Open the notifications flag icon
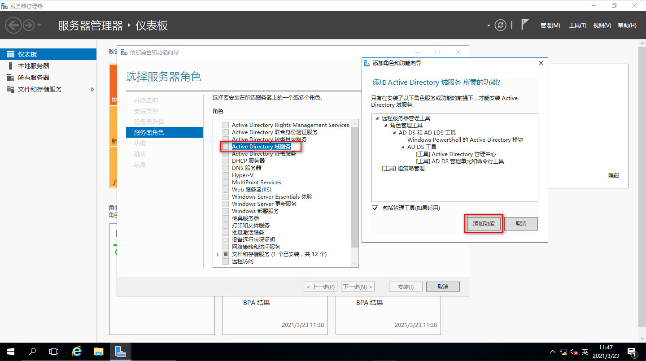Image resolution: width=646 pixels, height=361 pixels. [x=525, y=24]
